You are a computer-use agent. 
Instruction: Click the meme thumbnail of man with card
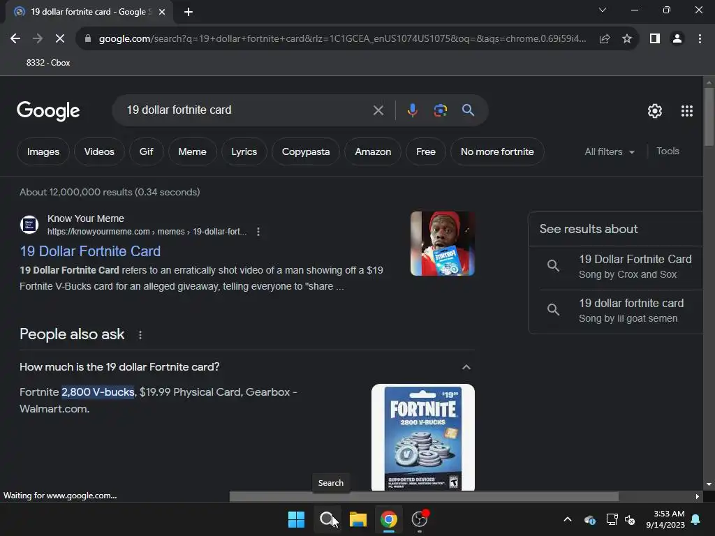(442, 244)
